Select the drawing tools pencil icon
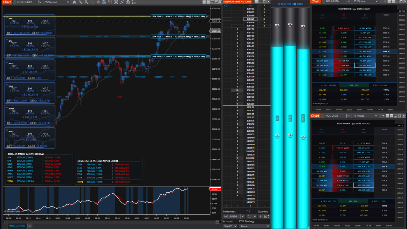This screenshot has width=407, height=229. [x=80, y=2]
